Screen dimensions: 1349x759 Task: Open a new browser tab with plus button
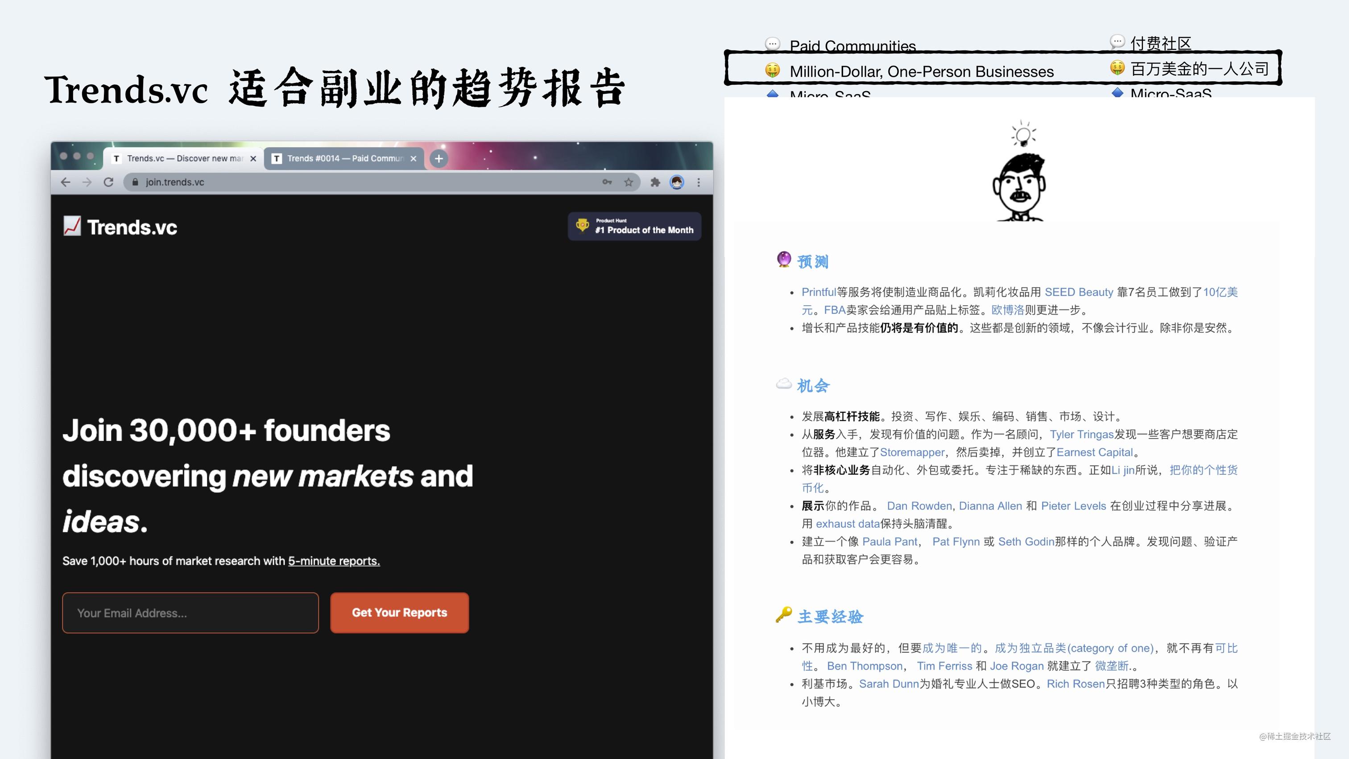point(439,158)
